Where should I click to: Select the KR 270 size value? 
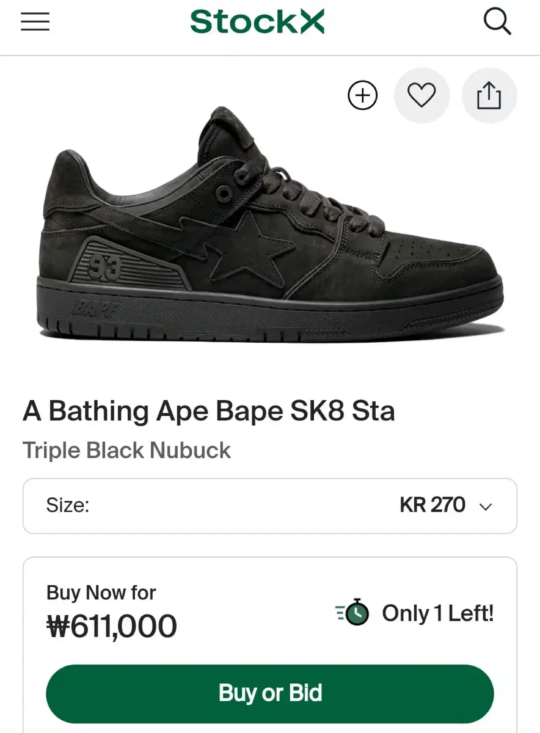tap(432, 505)
